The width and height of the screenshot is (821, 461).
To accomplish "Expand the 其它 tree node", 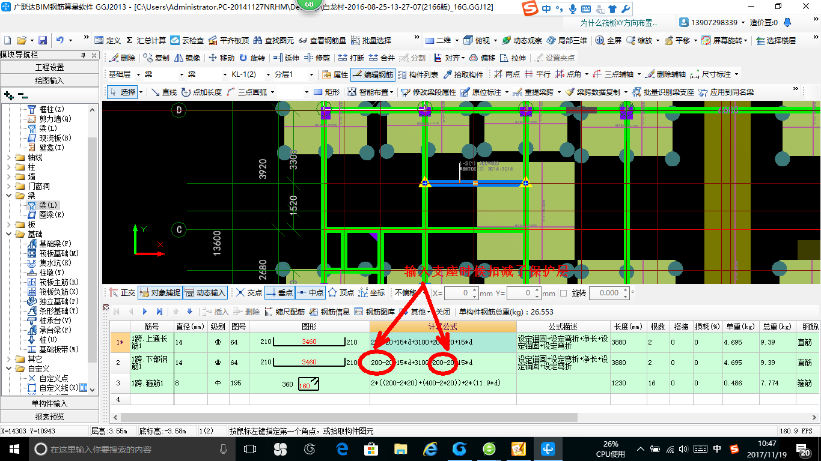I will tap(9, 359).
